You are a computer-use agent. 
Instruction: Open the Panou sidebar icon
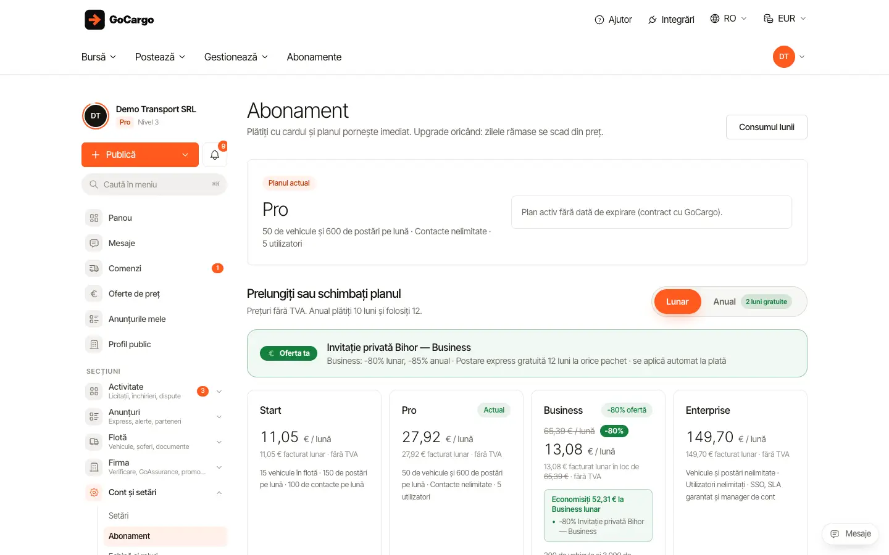pyautogui.click(x=94, y=218)
